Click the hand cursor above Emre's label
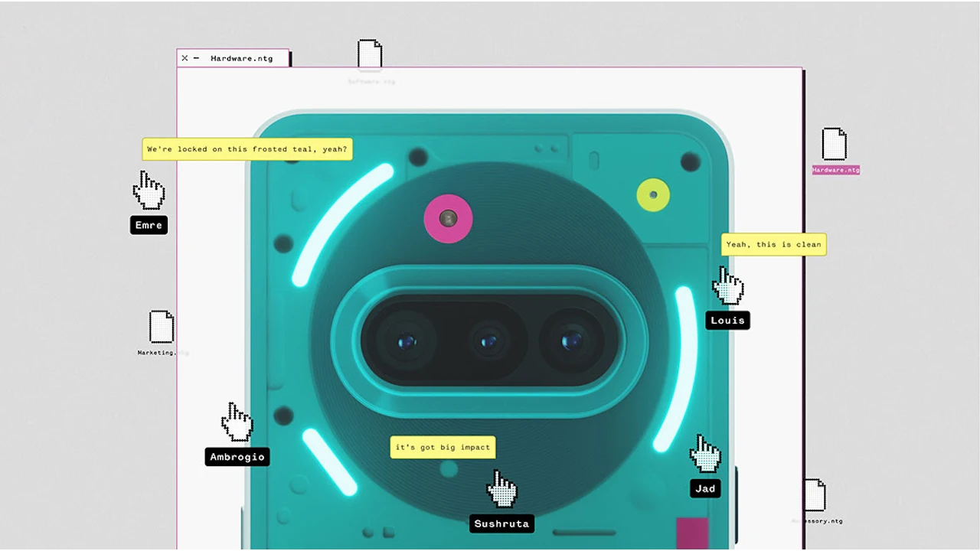The height and width of the screenshot is (551, 980). [x=149, y=191]
